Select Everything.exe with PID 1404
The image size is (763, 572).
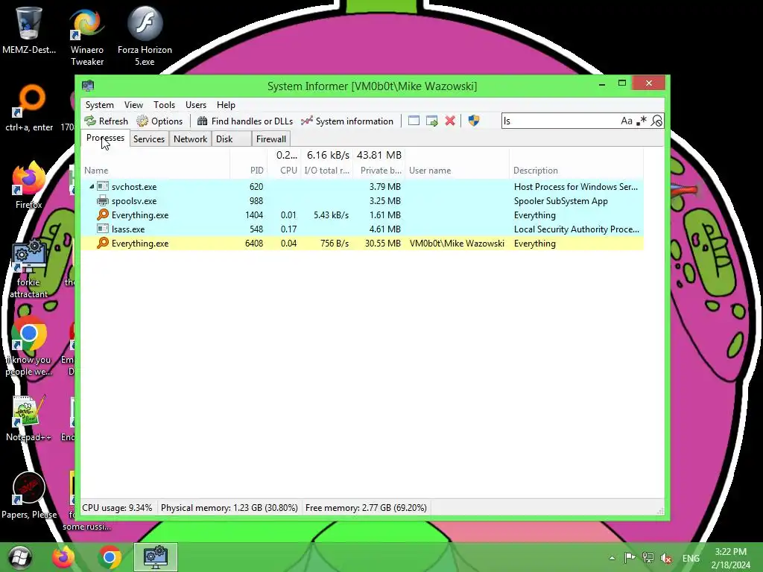(x=363, y=215)
